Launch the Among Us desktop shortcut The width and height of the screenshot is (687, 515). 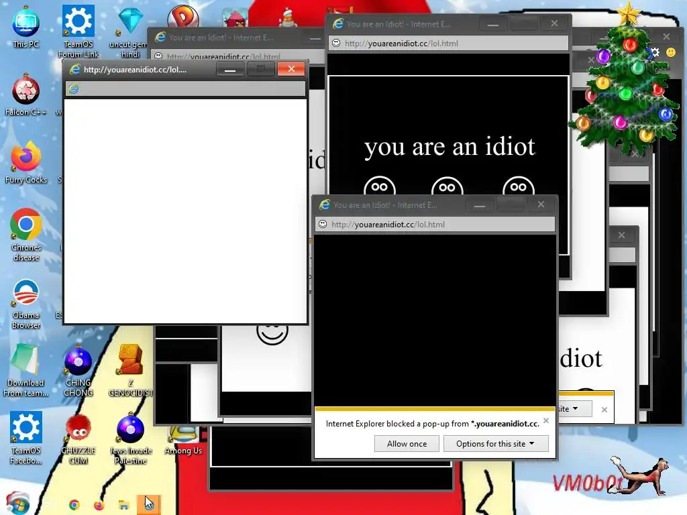(183, 440)
